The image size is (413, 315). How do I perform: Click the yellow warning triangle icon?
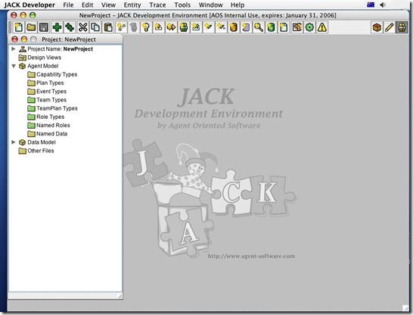pos(322,27)
